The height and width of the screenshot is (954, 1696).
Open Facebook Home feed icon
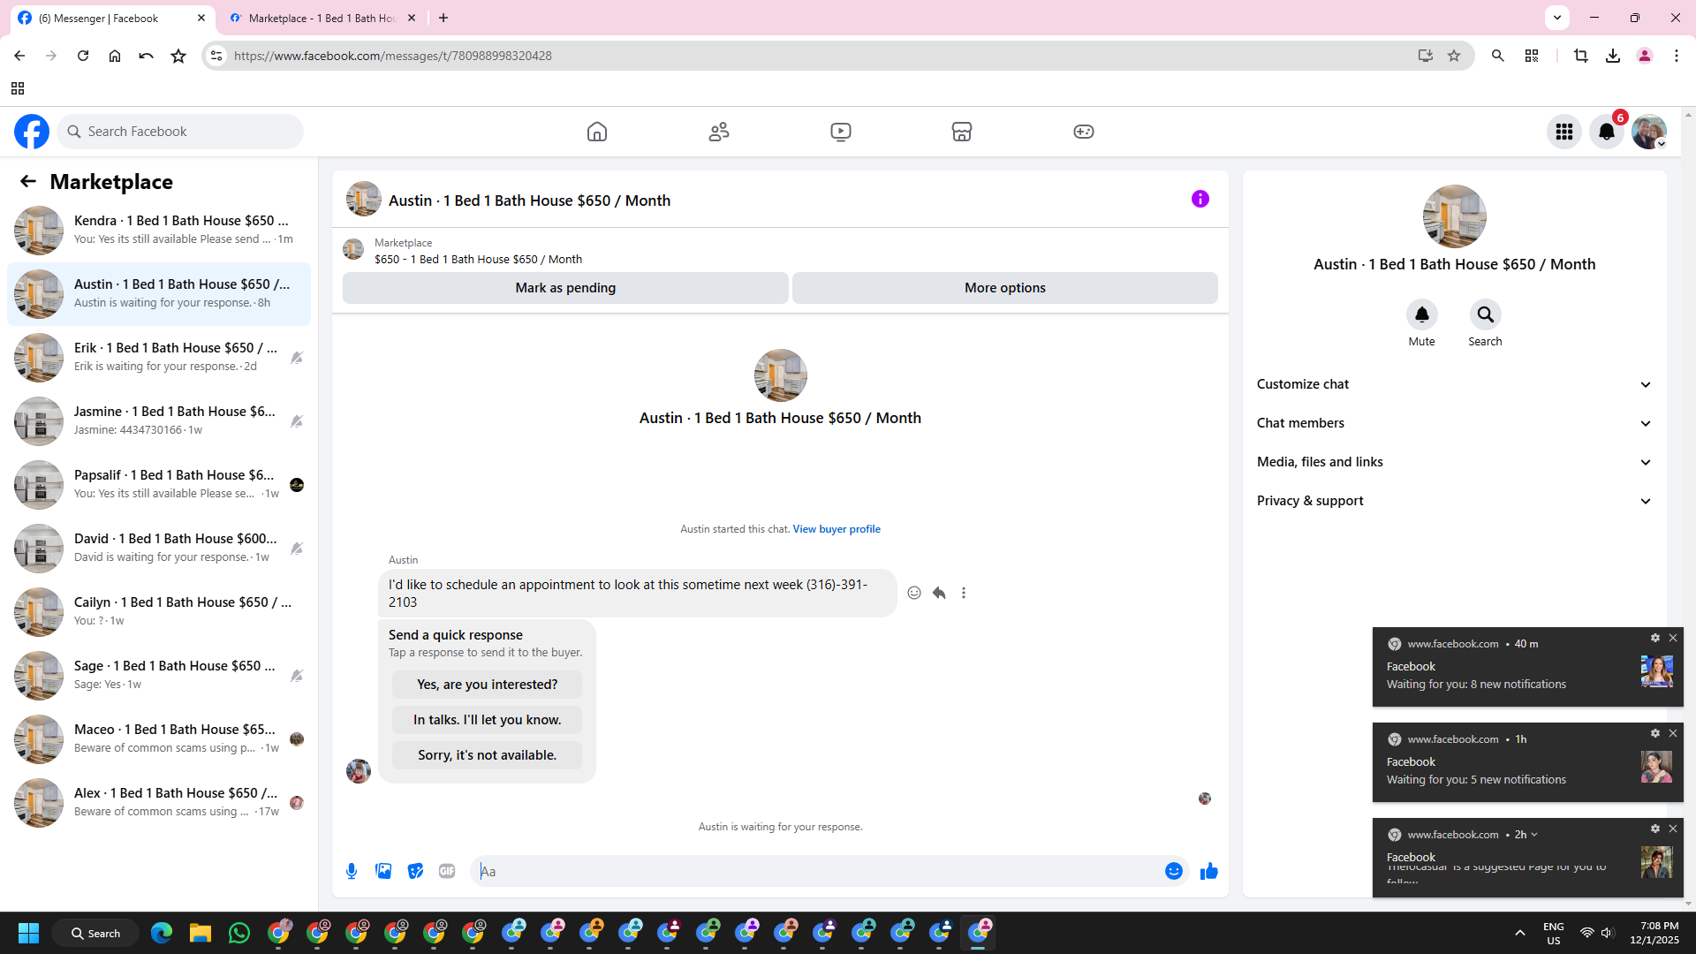coord(597,132)
